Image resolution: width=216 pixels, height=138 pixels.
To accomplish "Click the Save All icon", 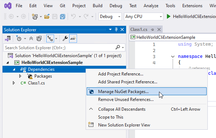I will (63, 17).
